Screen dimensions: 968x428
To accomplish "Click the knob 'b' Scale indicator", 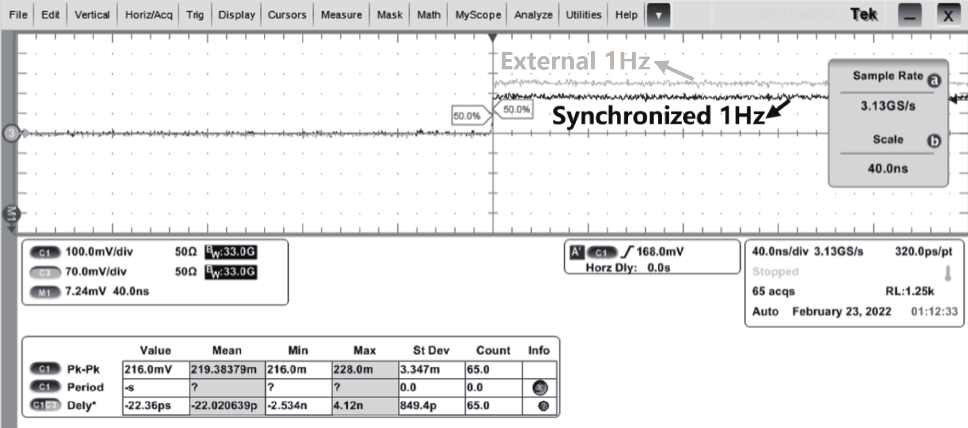I will pyautogui.click(x=934, y=141).
